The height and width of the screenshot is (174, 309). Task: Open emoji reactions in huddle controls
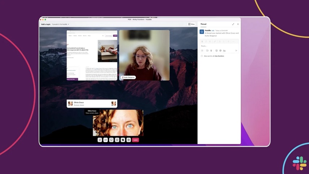pyautogui.click(x=117, y=140)
